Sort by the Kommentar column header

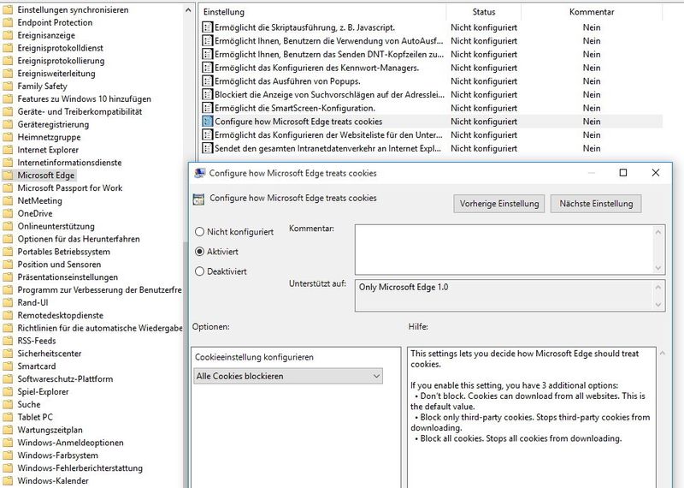[592, 12]
